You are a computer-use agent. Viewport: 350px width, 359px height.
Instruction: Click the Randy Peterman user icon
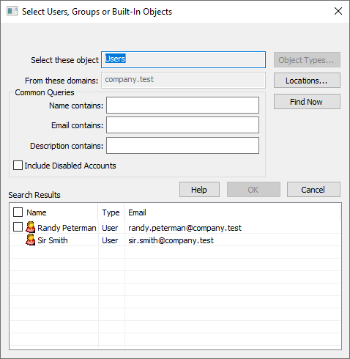(x=31, y=227)
